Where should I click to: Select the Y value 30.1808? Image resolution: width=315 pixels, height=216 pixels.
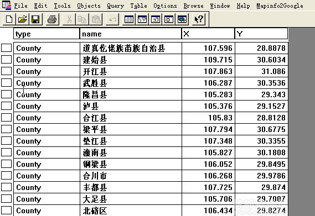click(261, 153)
